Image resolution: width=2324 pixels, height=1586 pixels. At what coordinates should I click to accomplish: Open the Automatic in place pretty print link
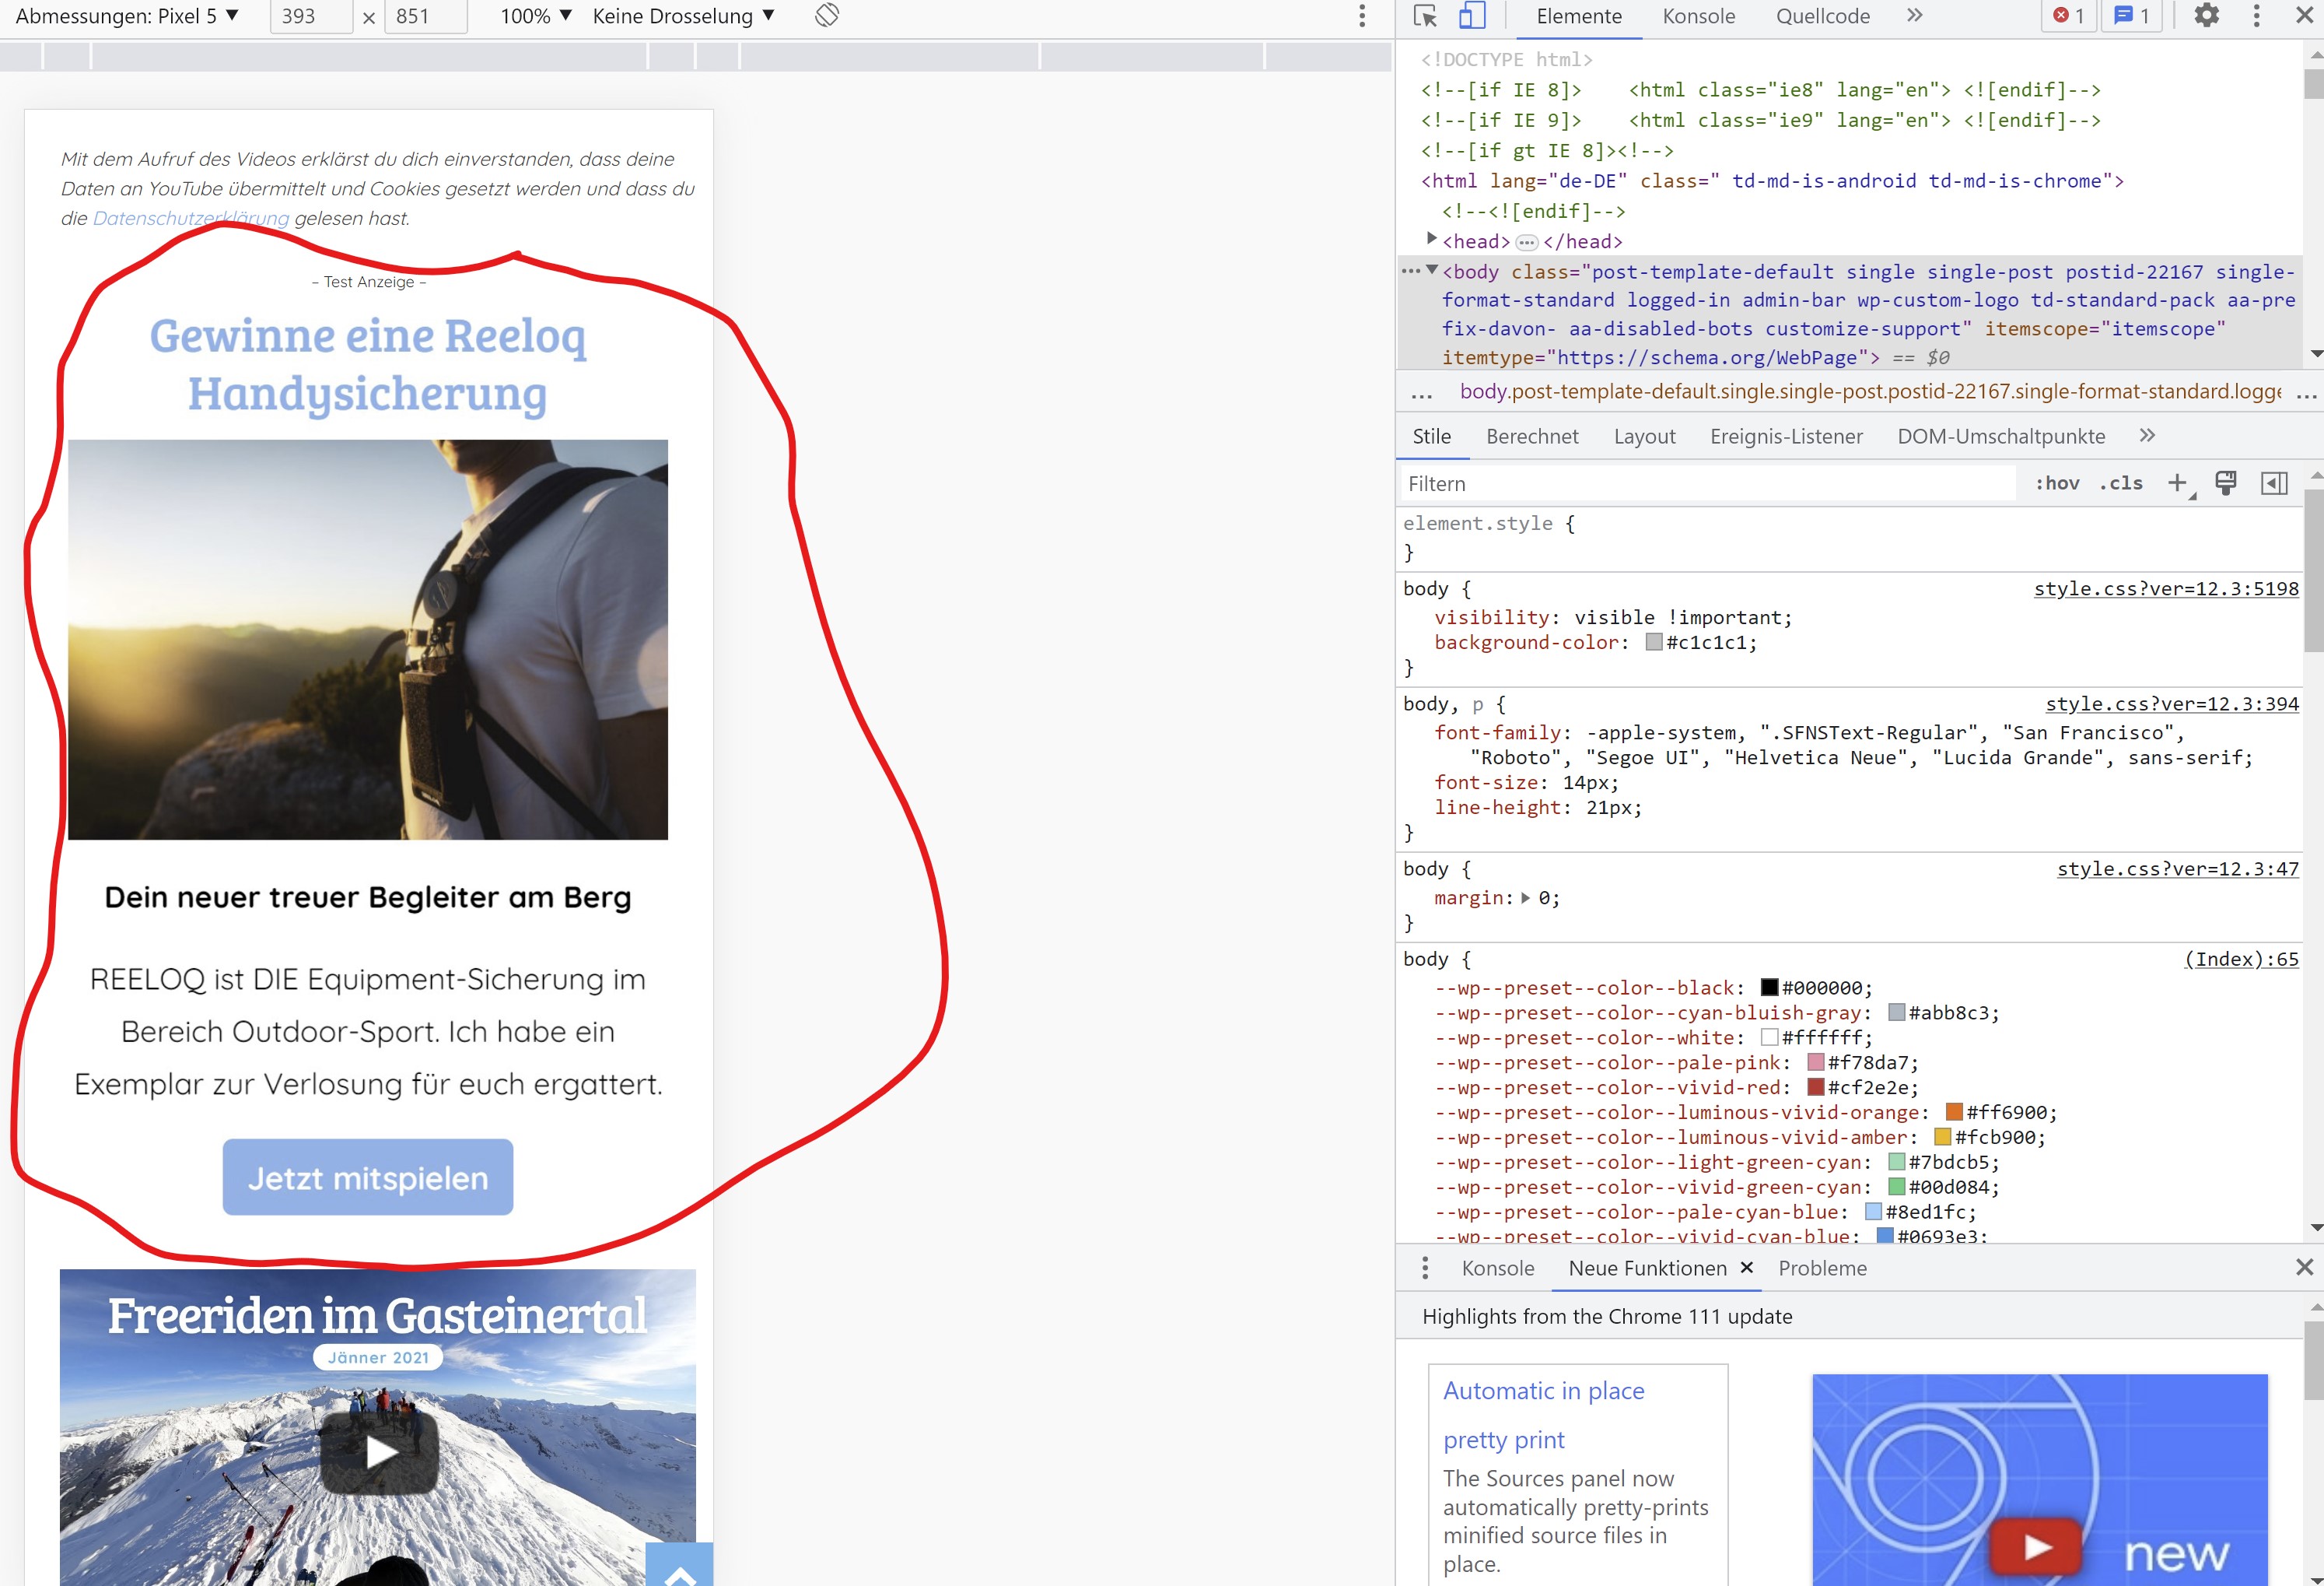point(1543,1415)
